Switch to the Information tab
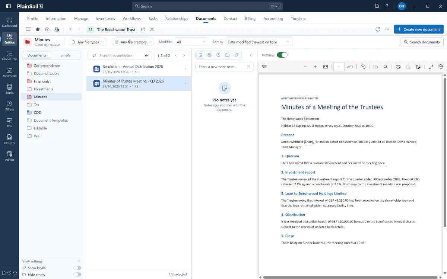This screenshot has width=447, height=279. [x=56, y=19]
